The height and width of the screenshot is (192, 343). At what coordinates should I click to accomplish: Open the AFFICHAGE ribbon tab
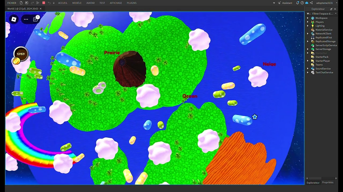[116, 3]
